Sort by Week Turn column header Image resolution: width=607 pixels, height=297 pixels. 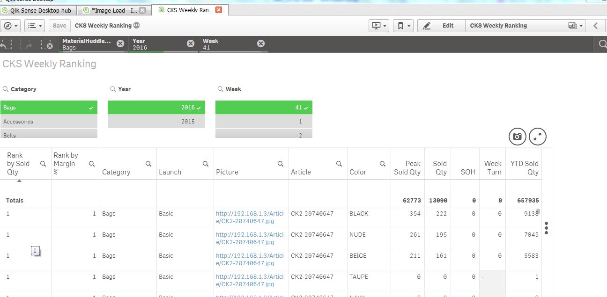(x=493, y=167)
